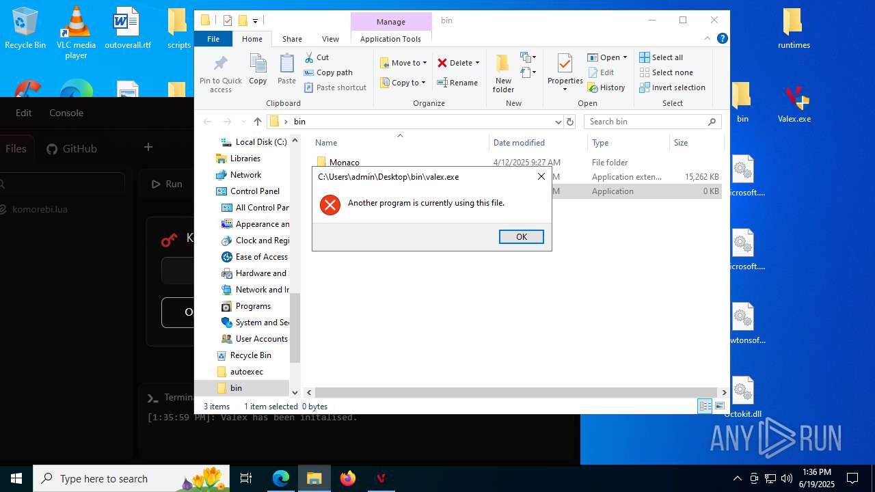Viewport: 875px width, 492px height.
Task: Click Select none in ribbon
Action: coord(666,72)
